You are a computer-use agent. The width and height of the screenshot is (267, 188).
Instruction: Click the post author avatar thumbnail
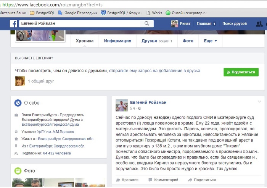pyautogui.click(x=122, y=105)
